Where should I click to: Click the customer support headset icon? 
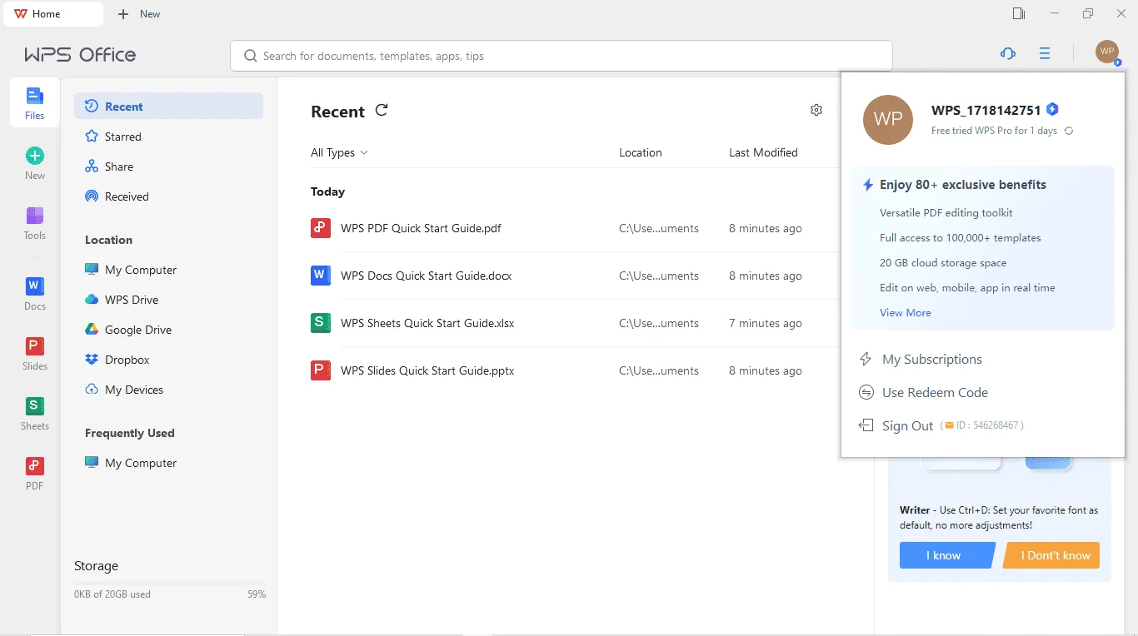[1008, 53]
